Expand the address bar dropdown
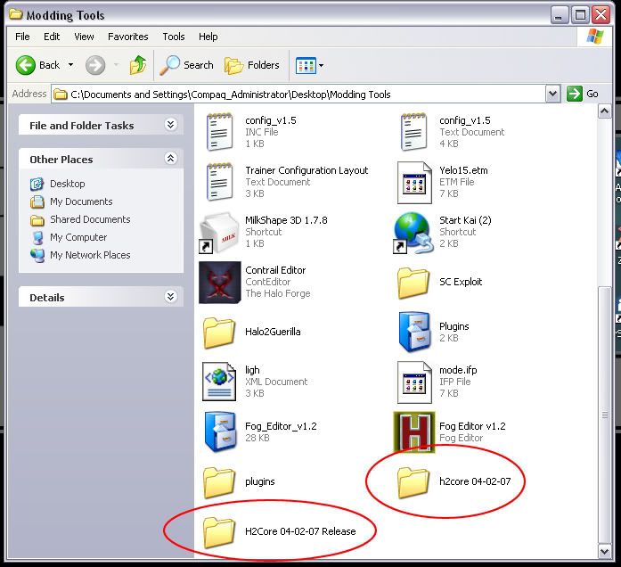The width and height of the screenshot is (621, 567). [x=552, y=94]
